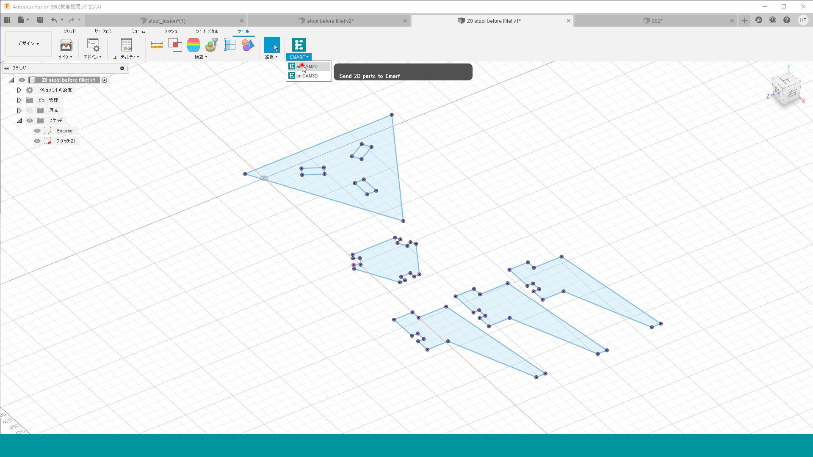Switch to 002* document tab

click(x=656, y=21)
